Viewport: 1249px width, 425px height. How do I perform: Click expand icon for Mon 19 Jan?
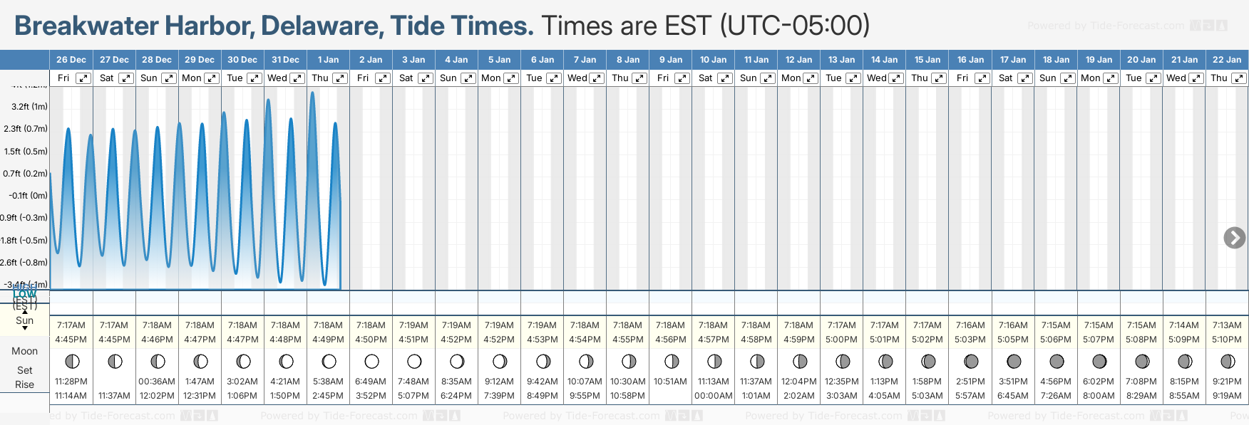(1110, 78)
